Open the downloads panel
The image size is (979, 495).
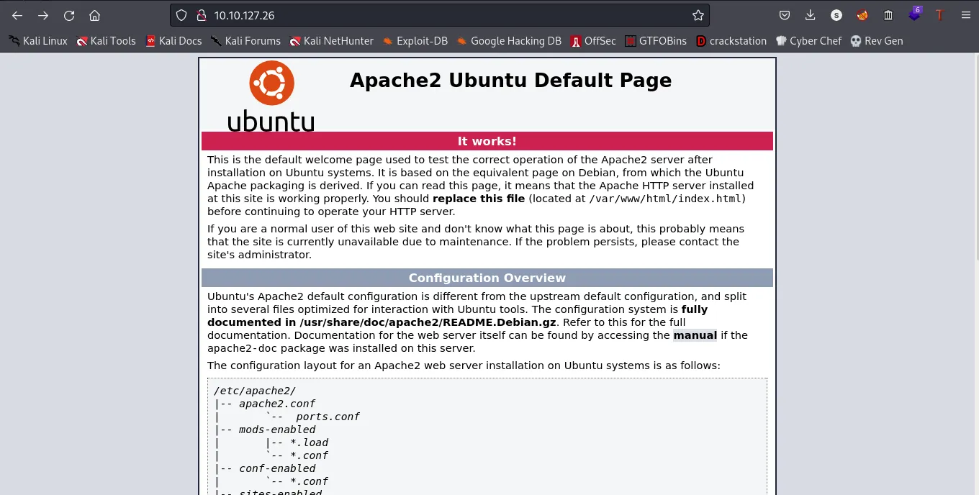click(810, 15)
